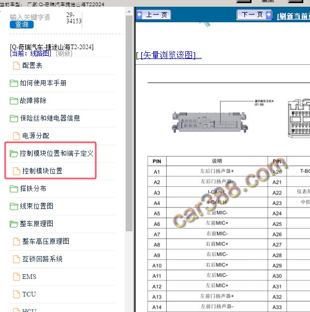310x312 pixels.
Task: Open the 矢量浏览该图 vector view link
Action: coord(169,55)
